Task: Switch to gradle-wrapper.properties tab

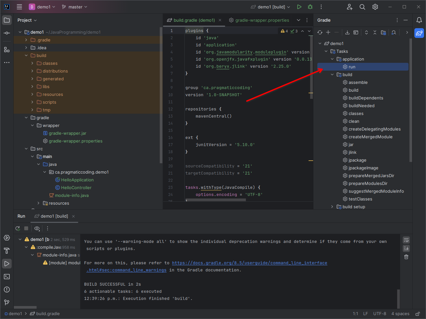Action: coord(259,20)
